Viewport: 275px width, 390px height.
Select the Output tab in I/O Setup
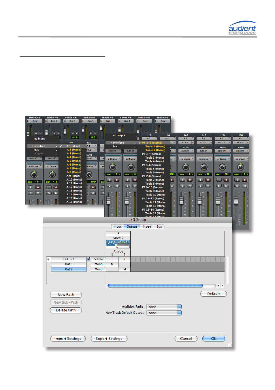pos(132,226)
